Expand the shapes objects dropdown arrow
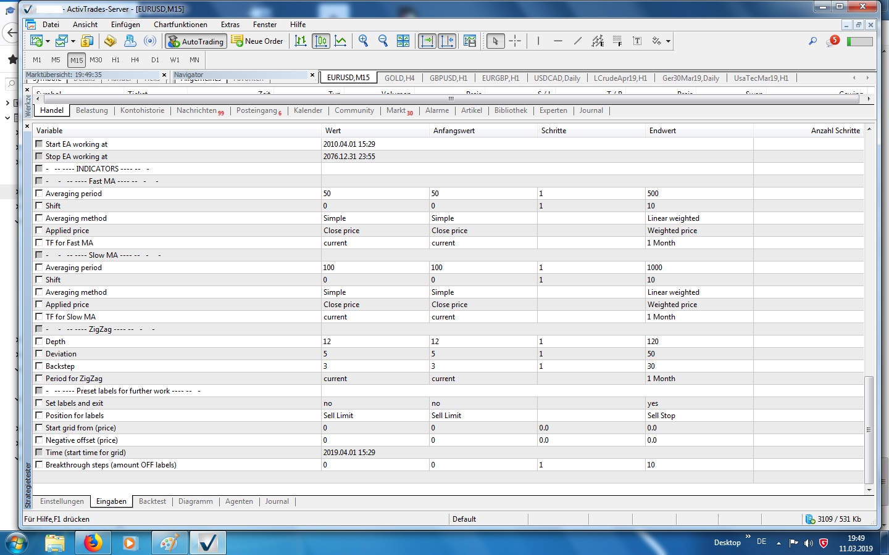The image size is (889, 555). [x=668, y=41]
